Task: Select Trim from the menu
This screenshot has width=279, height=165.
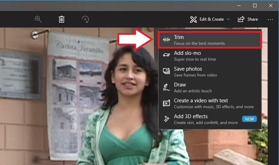Action: coord(210,40)
